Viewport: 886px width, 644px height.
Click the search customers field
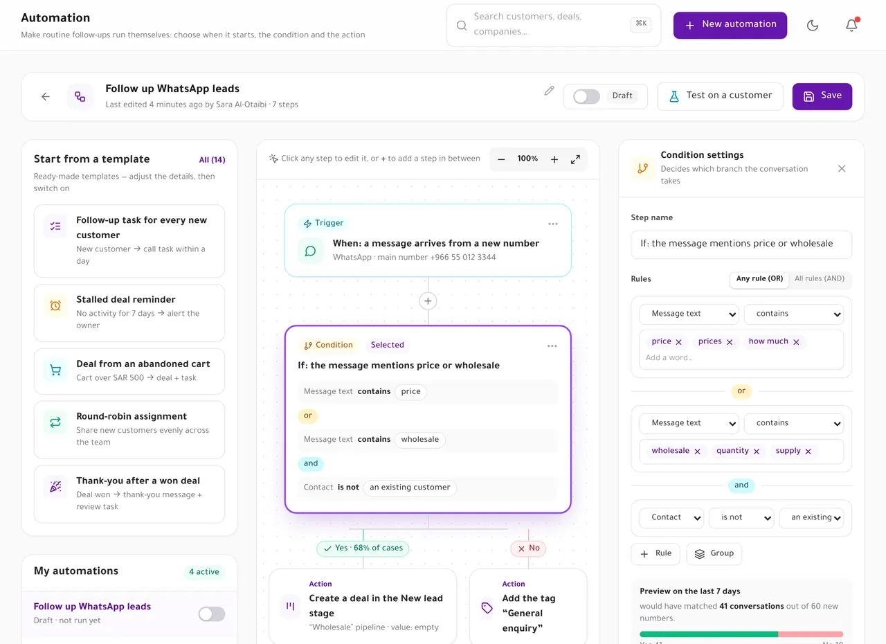554,26
